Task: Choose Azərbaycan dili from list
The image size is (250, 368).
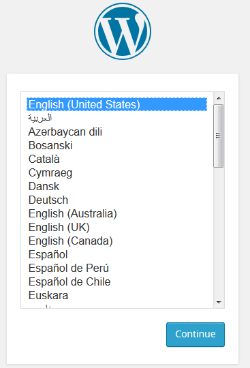Action: (116, 132)
